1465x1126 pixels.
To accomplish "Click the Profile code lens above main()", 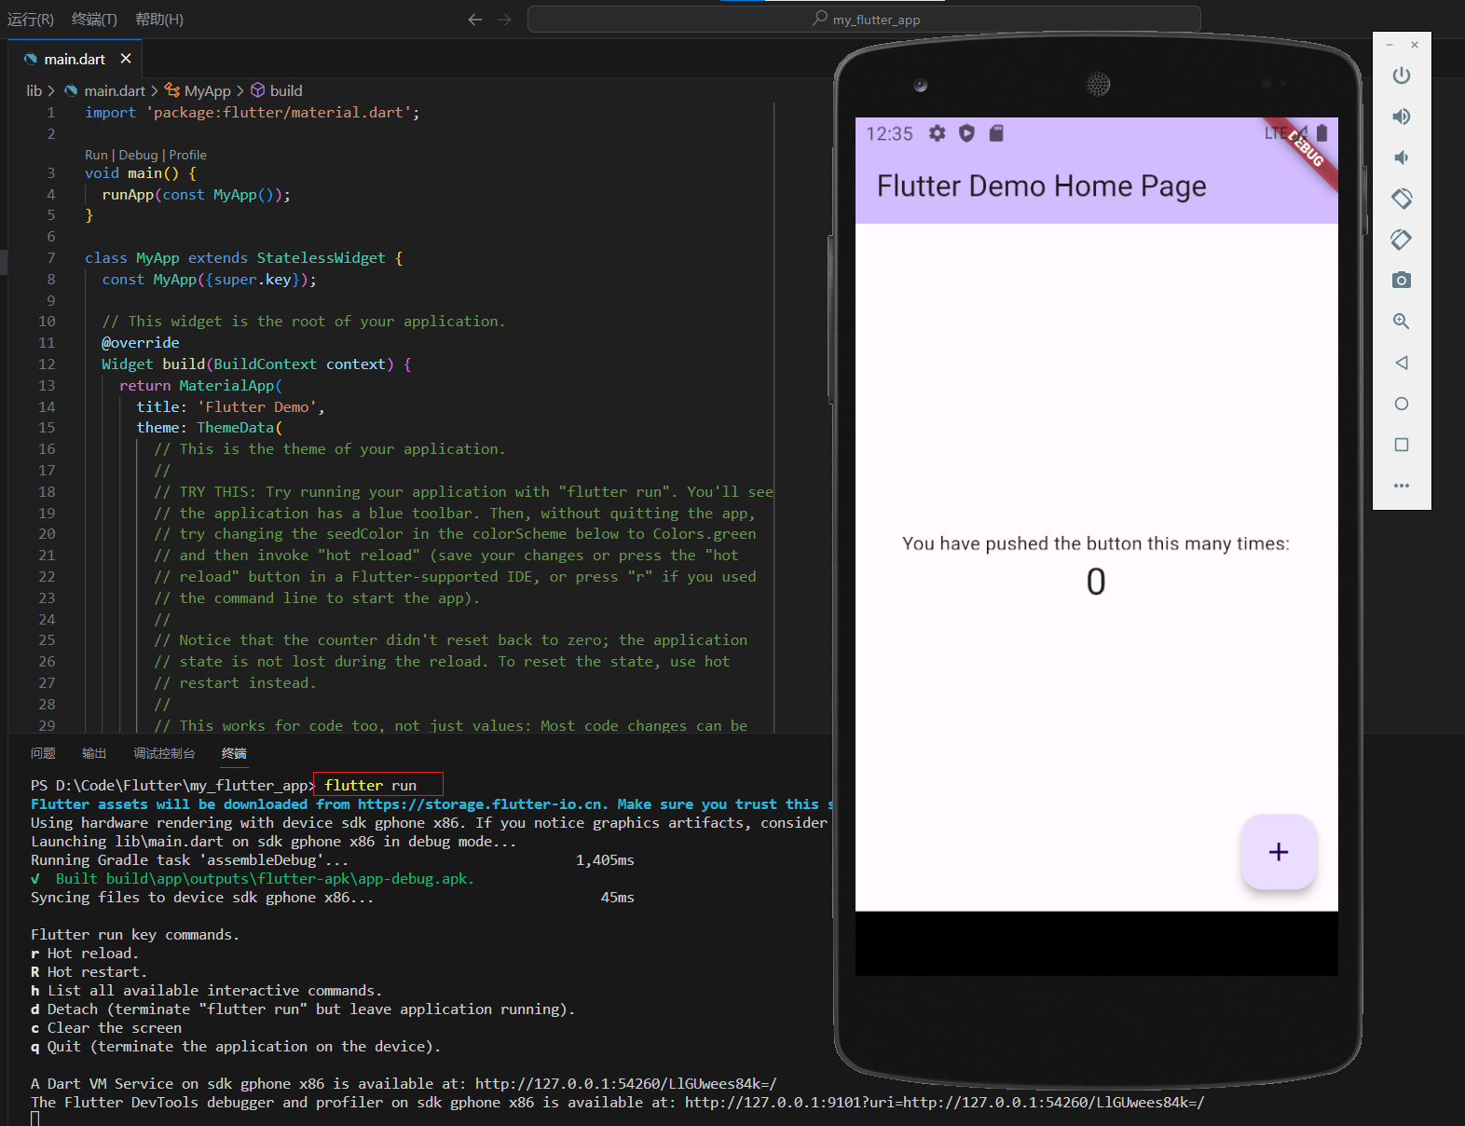I will [187, 155].
